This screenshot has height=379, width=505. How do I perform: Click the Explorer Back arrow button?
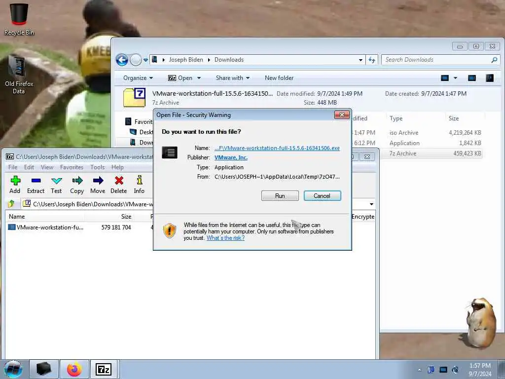[122, 60]
